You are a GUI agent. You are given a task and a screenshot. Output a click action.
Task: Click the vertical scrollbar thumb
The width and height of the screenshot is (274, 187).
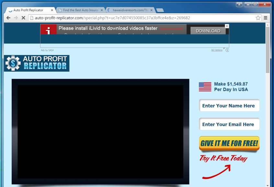268,50
